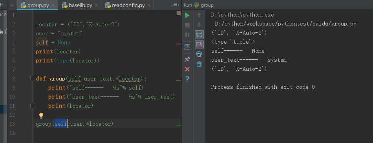The width and height of the screenshot is (373, 143).
Task: Clear All console output with trash icon
Action: pos(199,64)
